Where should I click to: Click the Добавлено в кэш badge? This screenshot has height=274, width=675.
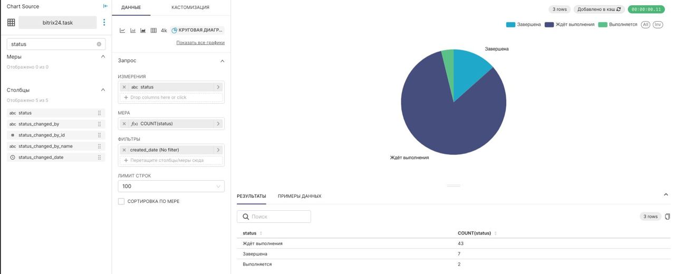coord(599,9)
